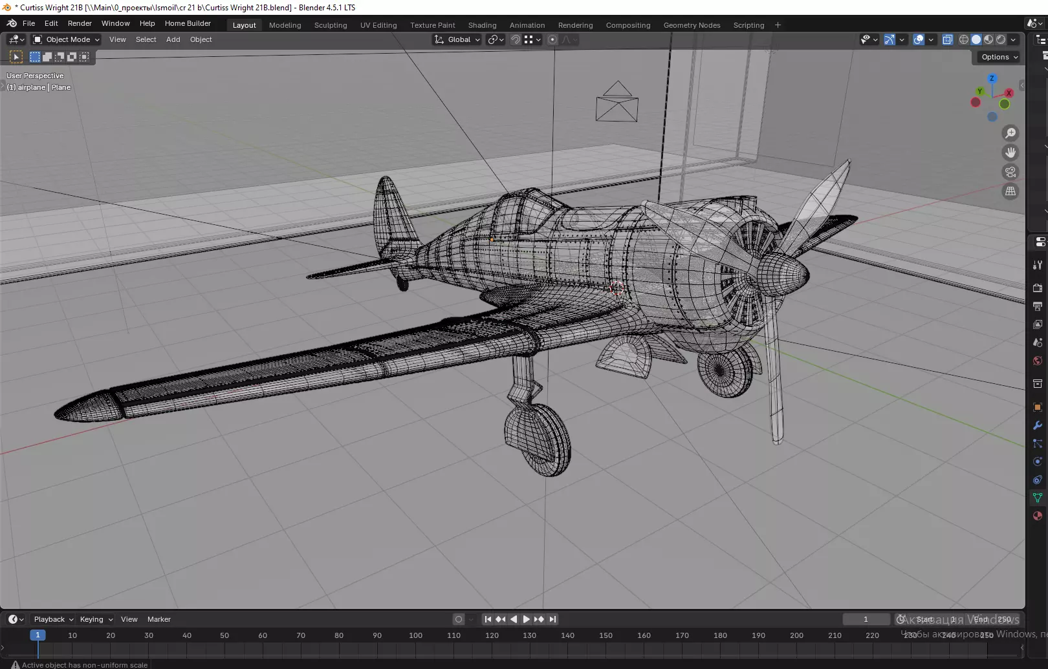Open the Modifiers wrench tab
The image size is (1048, 669).
1038,425
